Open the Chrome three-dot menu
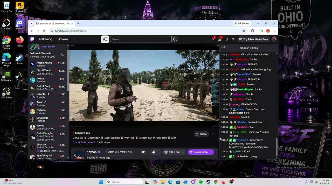 (x=274, y=31)
